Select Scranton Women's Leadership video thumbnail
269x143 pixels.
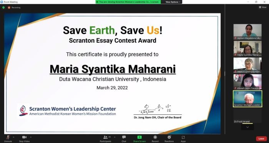247,99
